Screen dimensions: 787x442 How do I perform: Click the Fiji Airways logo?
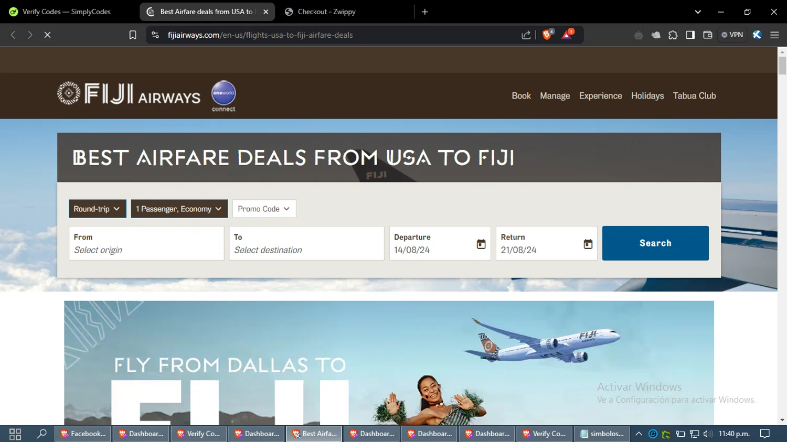[129, 94]
